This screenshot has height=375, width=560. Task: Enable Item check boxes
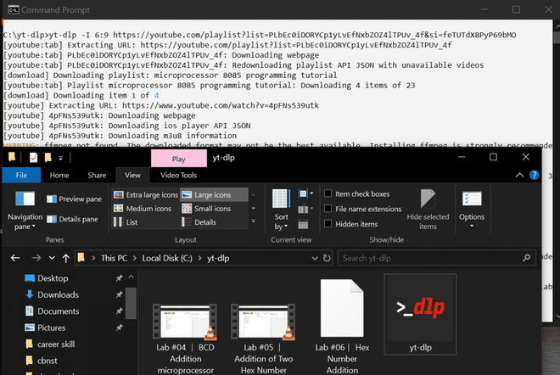pos(328,193)
